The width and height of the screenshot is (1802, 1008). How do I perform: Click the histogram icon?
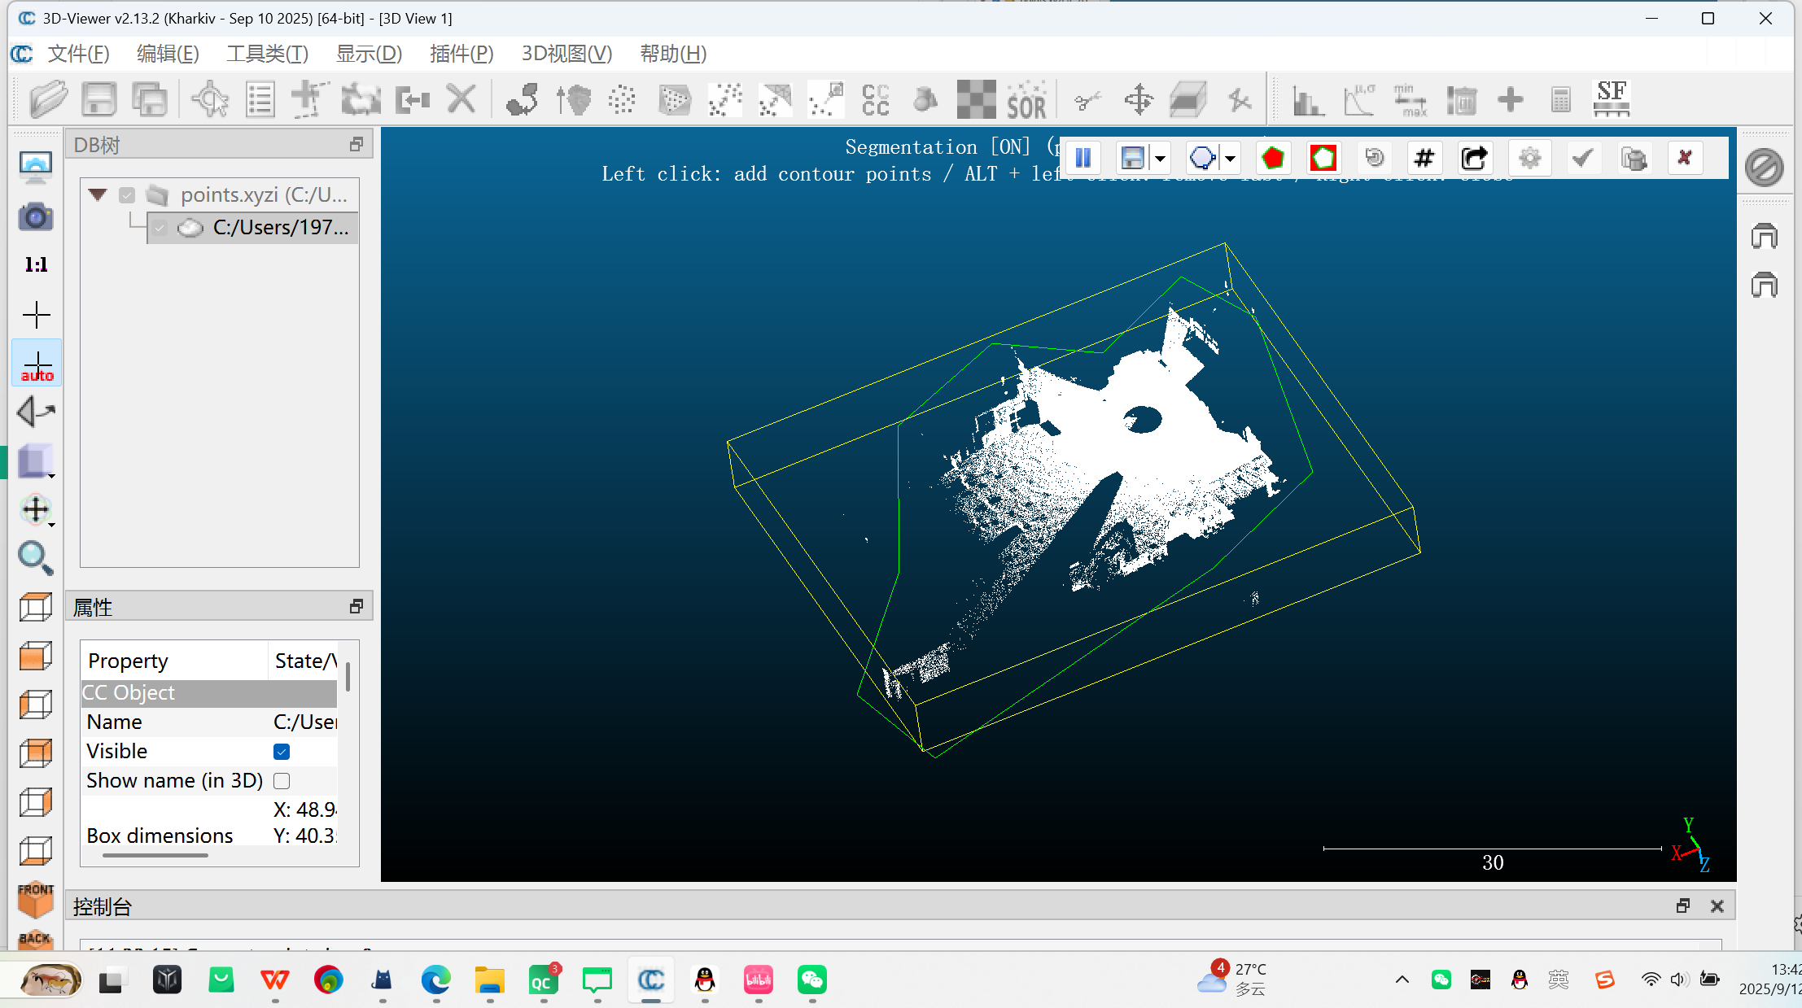1308,100
